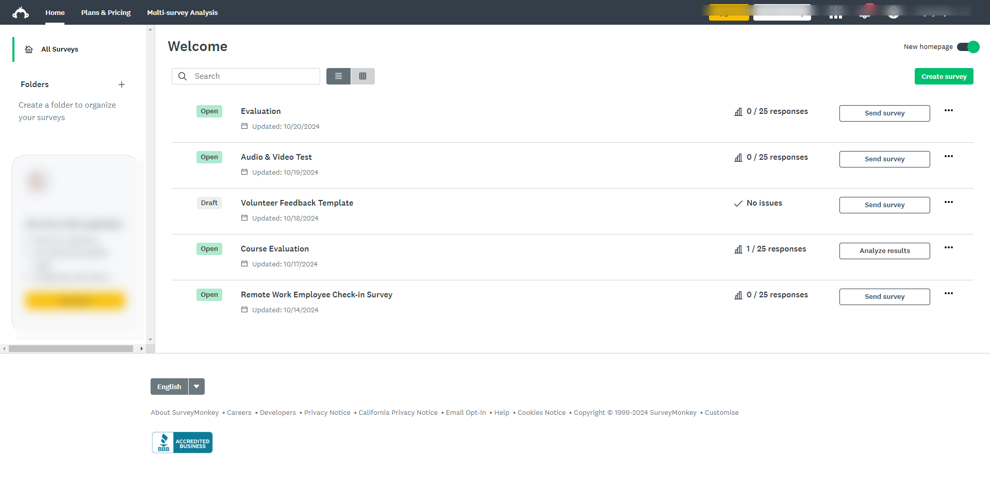Open the Careers footer link
This screenshot has height=487, width=990.
(239, 413)
